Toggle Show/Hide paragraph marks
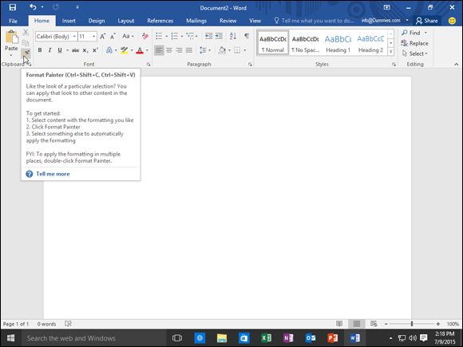This screenshot has height=347, width=463. (247, 36)
